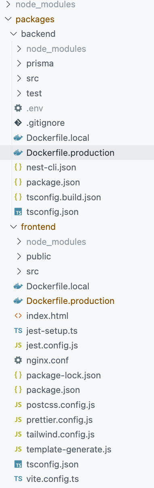Click the git diamond icon beside .gitignore
This screenshot has width=154, height=488.
tap(18, 123)
